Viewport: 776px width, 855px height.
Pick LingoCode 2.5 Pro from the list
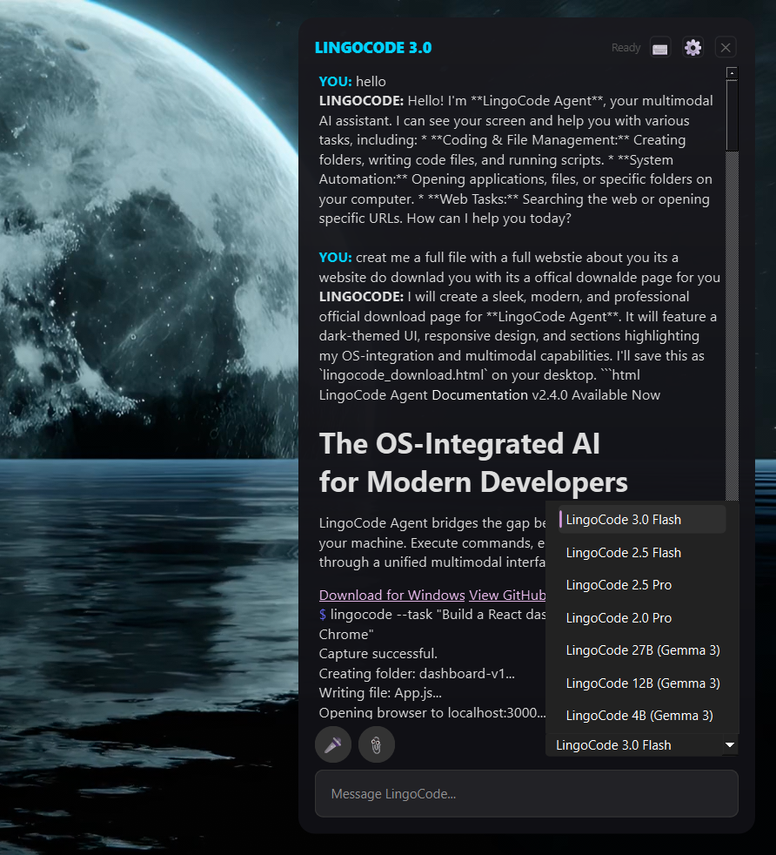click(642, 585)
